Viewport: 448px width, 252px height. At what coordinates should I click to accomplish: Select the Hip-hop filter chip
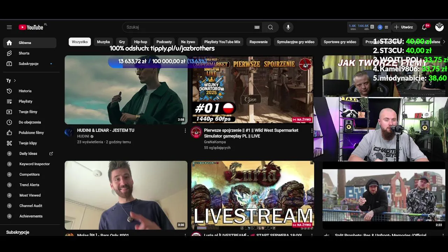(141, 42)
